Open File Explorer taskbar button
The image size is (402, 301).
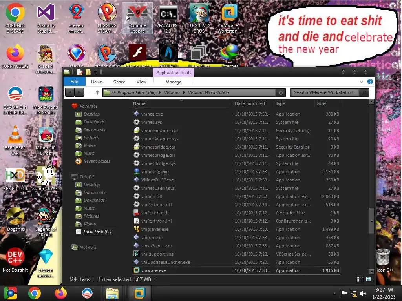112,293
